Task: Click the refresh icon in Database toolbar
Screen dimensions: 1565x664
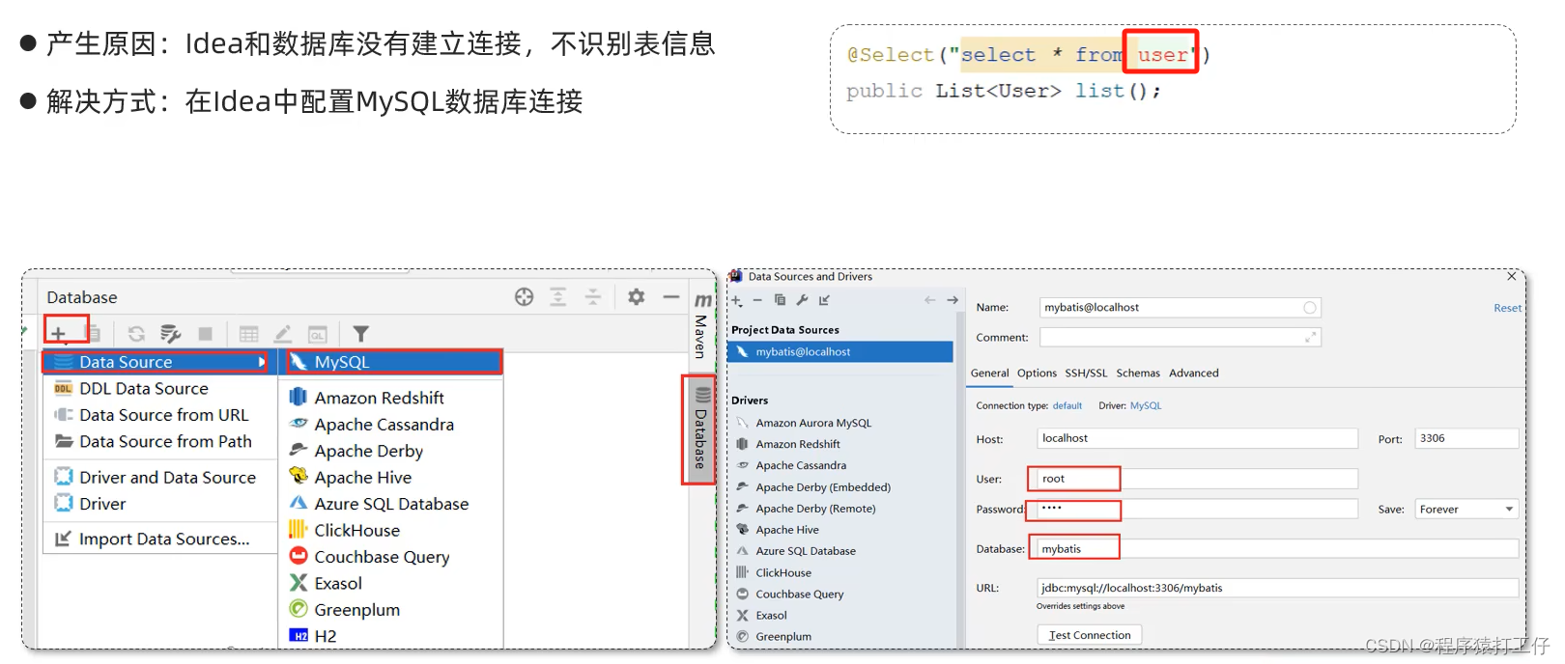Action: pos(136,334)
